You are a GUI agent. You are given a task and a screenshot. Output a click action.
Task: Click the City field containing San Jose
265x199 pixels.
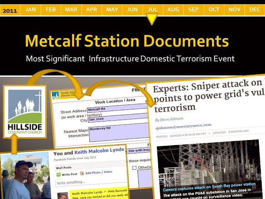point(118,118)
